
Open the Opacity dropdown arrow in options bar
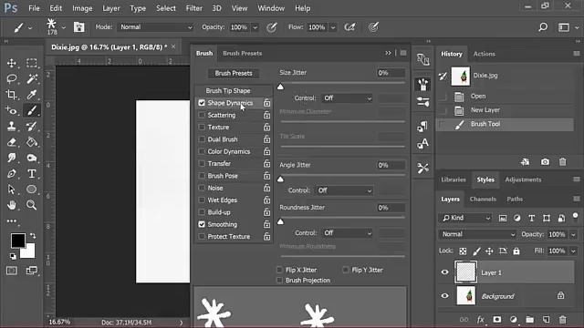click(255, 27)
